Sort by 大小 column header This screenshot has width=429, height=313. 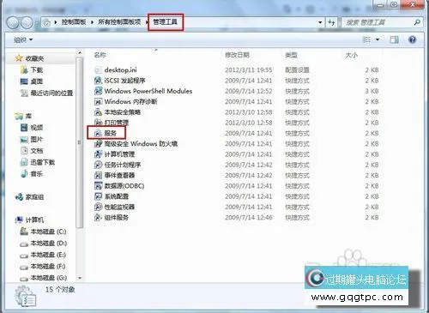(x=351, y=55)
